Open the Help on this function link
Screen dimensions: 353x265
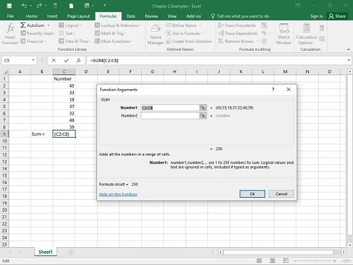118,194
